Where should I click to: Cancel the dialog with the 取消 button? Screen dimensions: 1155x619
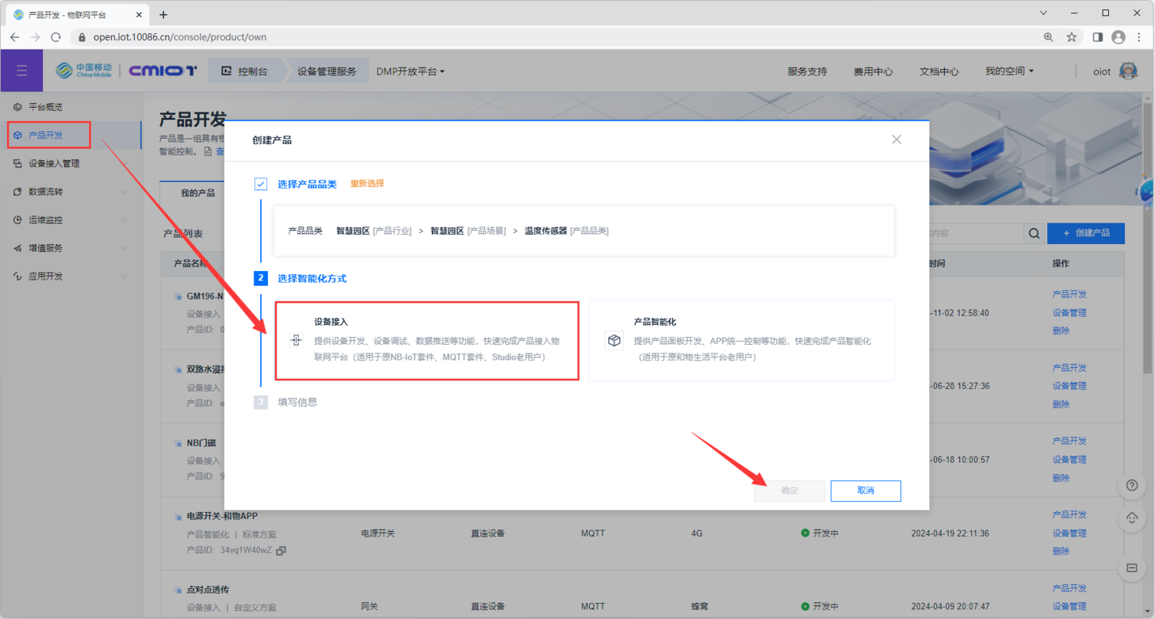[865, 490]
